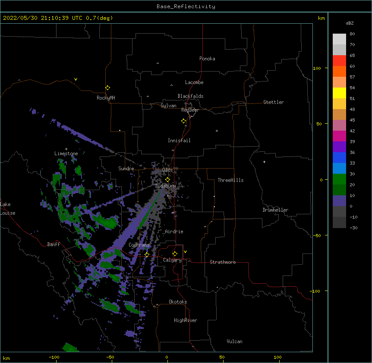372x363 pixels.
Task: Click the Banff town label
Action: [x=54, y=244]
